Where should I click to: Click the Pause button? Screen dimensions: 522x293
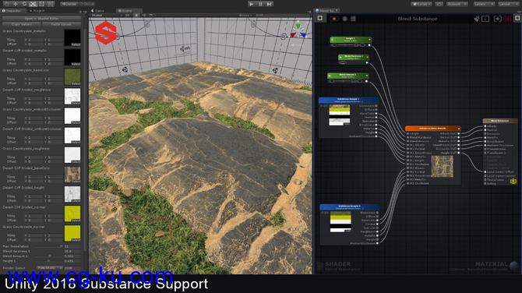pos(260,4)
